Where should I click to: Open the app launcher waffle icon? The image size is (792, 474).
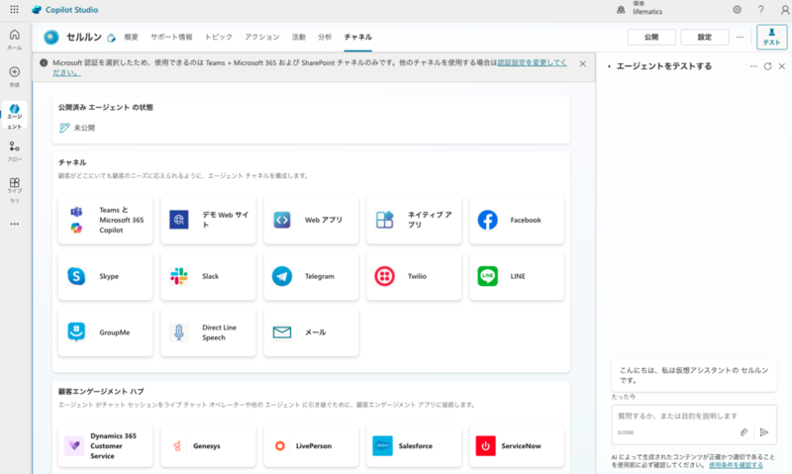[x=14, y=10]
